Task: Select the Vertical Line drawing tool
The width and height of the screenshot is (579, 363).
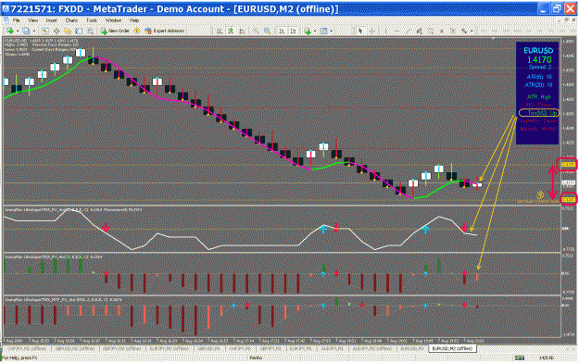Action: pyautogui.click(x=385, y=31)
